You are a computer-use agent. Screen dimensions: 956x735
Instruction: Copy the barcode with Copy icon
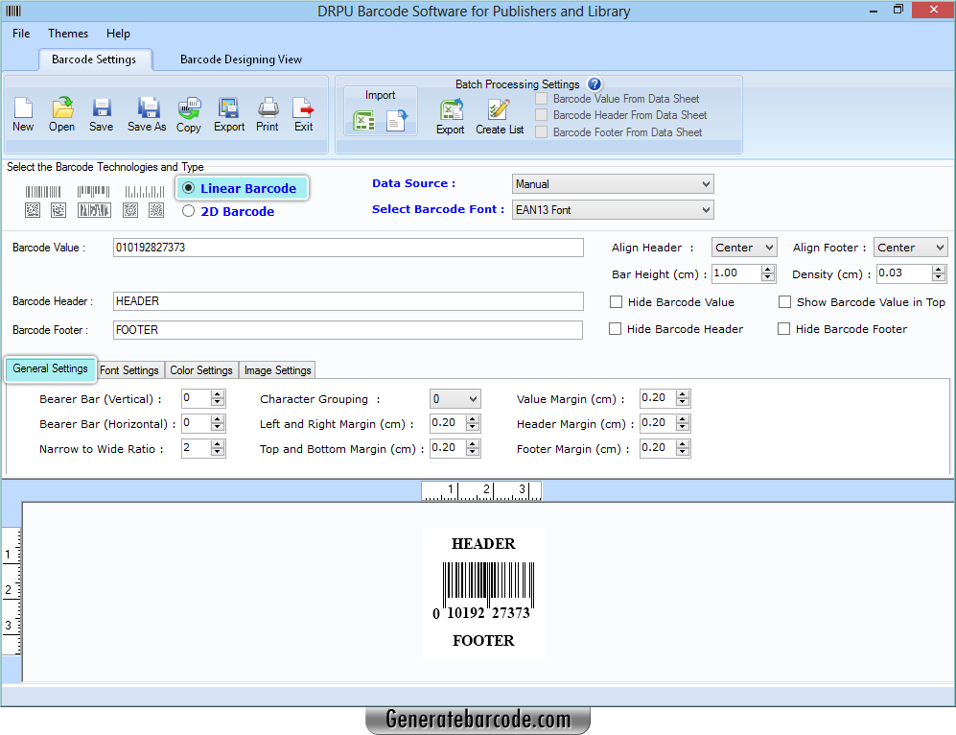point(189,115)
